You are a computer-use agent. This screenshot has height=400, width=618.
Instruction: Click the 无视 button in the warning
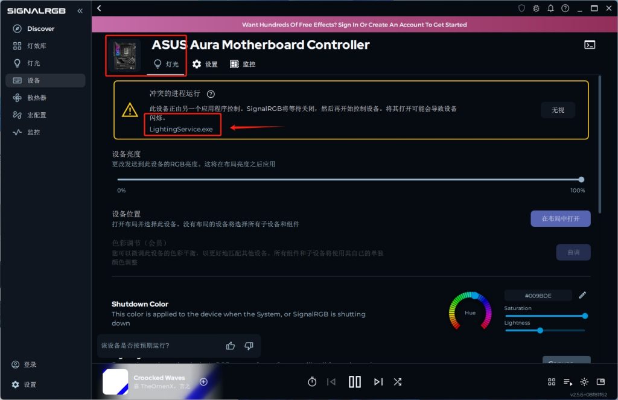(558, 110)
